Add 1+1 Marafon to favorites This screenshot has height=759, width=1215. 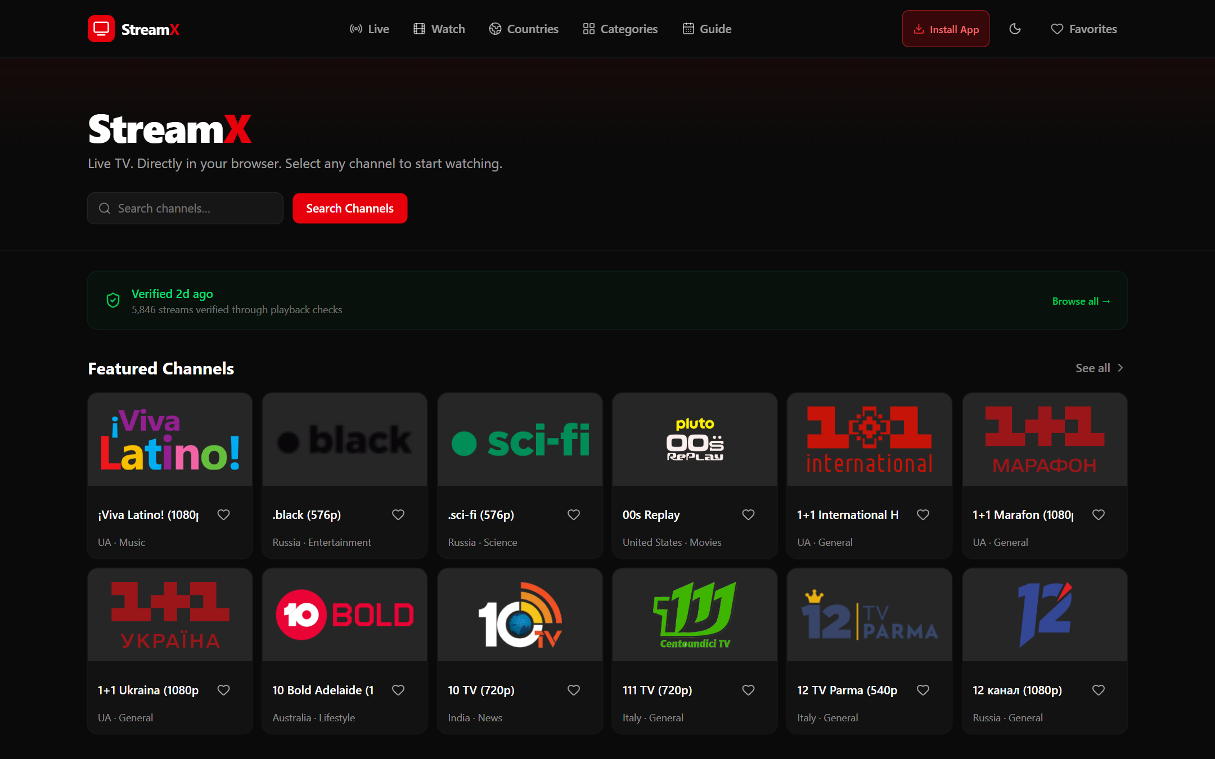pos(1099,514)
